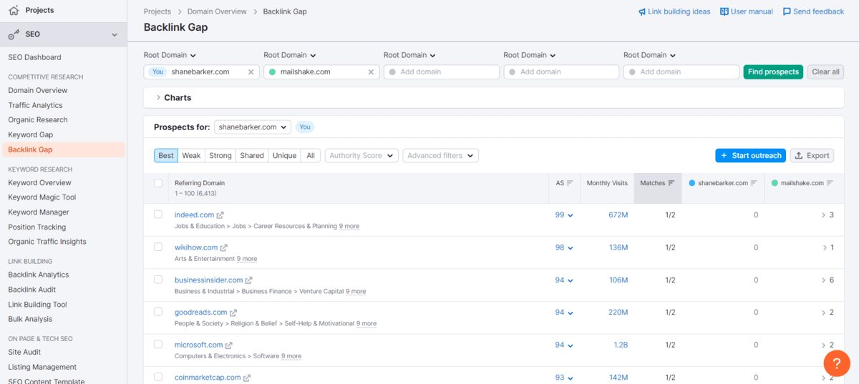Click Start outreach button
The image size is (859, 384).
tap(750, 156)
